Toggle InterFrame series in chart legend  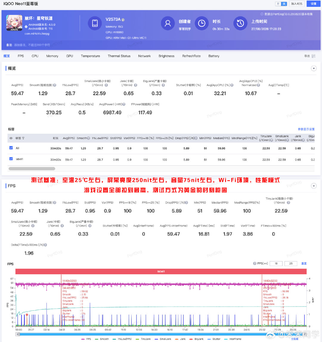click(x=233, y=339)
